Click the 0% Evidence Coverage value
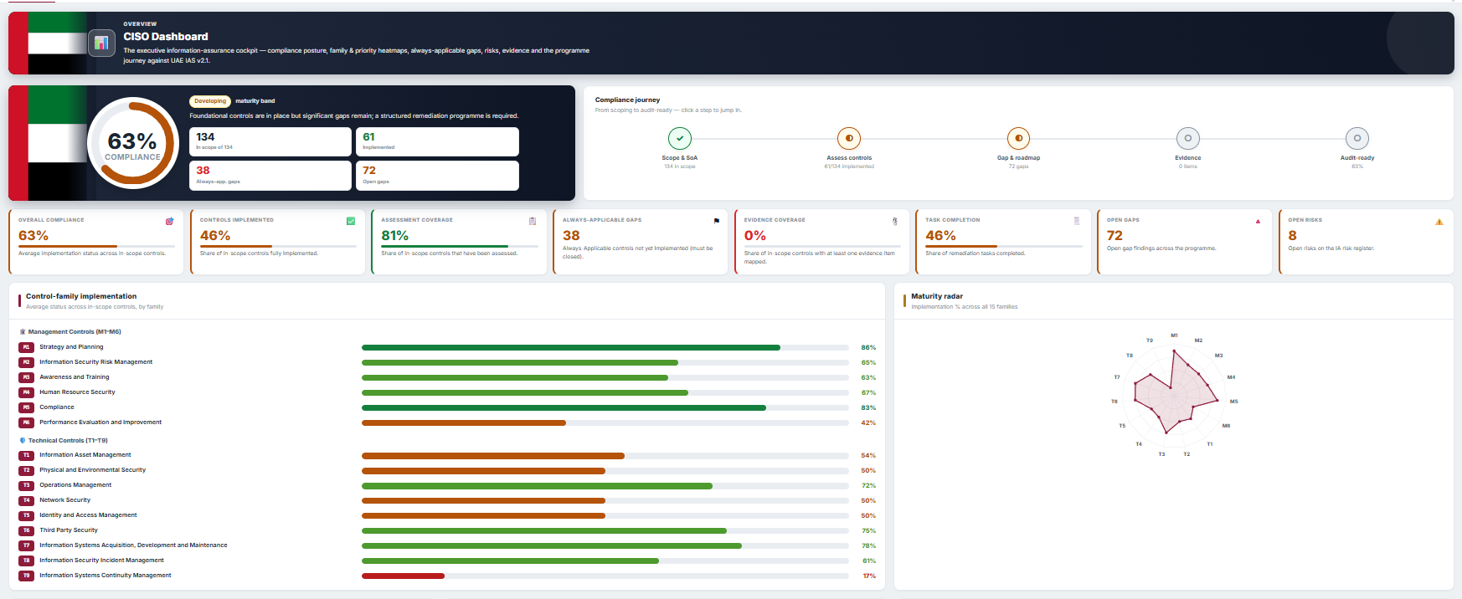This screenshot has height=599, width=1462. [x=754, y=236]
